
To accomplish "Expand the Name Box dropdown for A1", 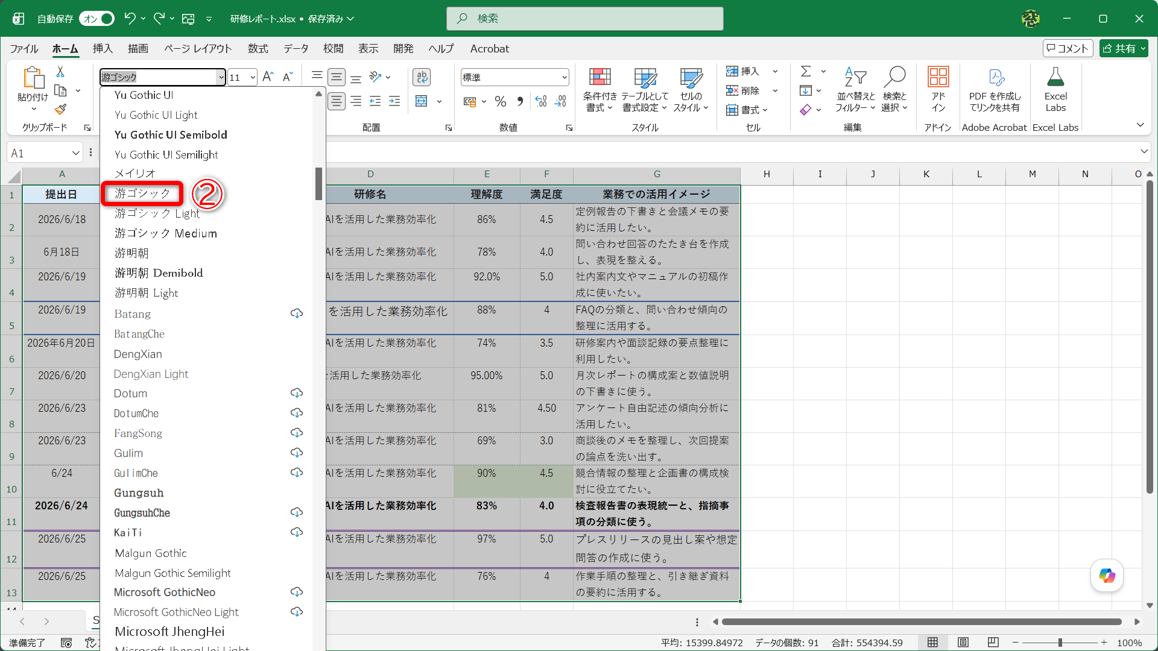I will pos(75,153).
